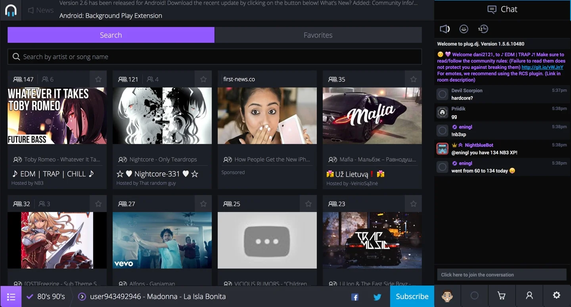Click the 4 friends count icon

tap(150, 79)
